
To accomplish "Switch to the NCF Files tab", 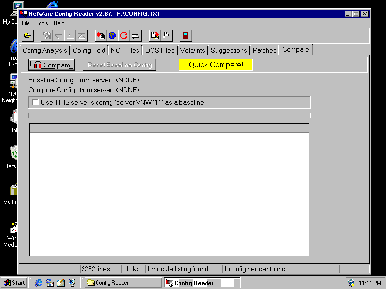I will click(x=125, y=50).
